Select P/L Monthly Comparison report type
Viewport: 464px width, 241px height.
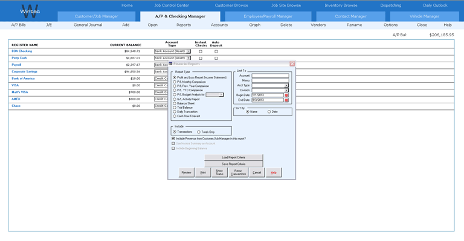(x=175, y=82)
